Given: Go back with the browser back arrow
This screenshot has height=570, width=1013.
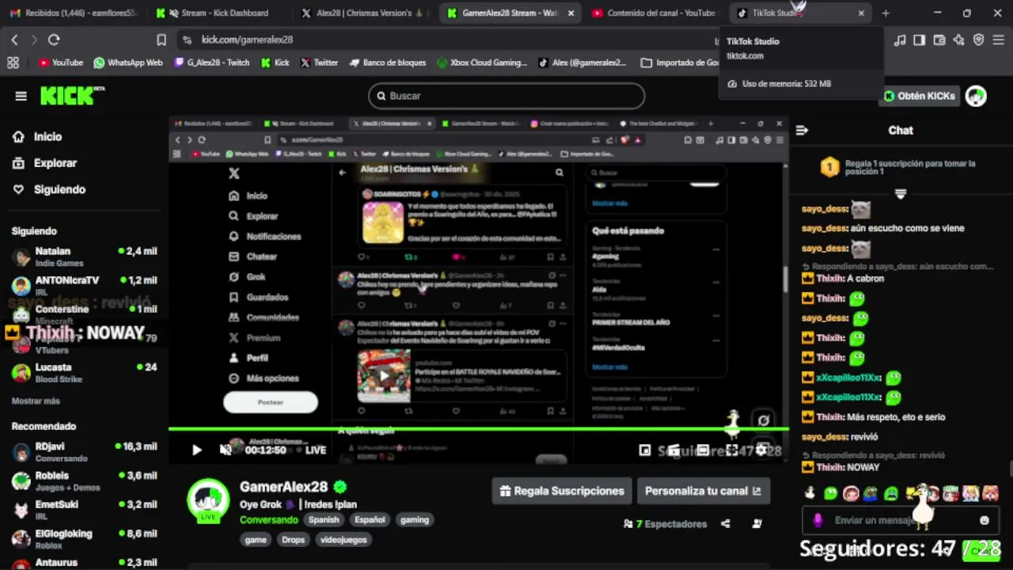Looking at the screenshot, I should (x=14, y=40).
